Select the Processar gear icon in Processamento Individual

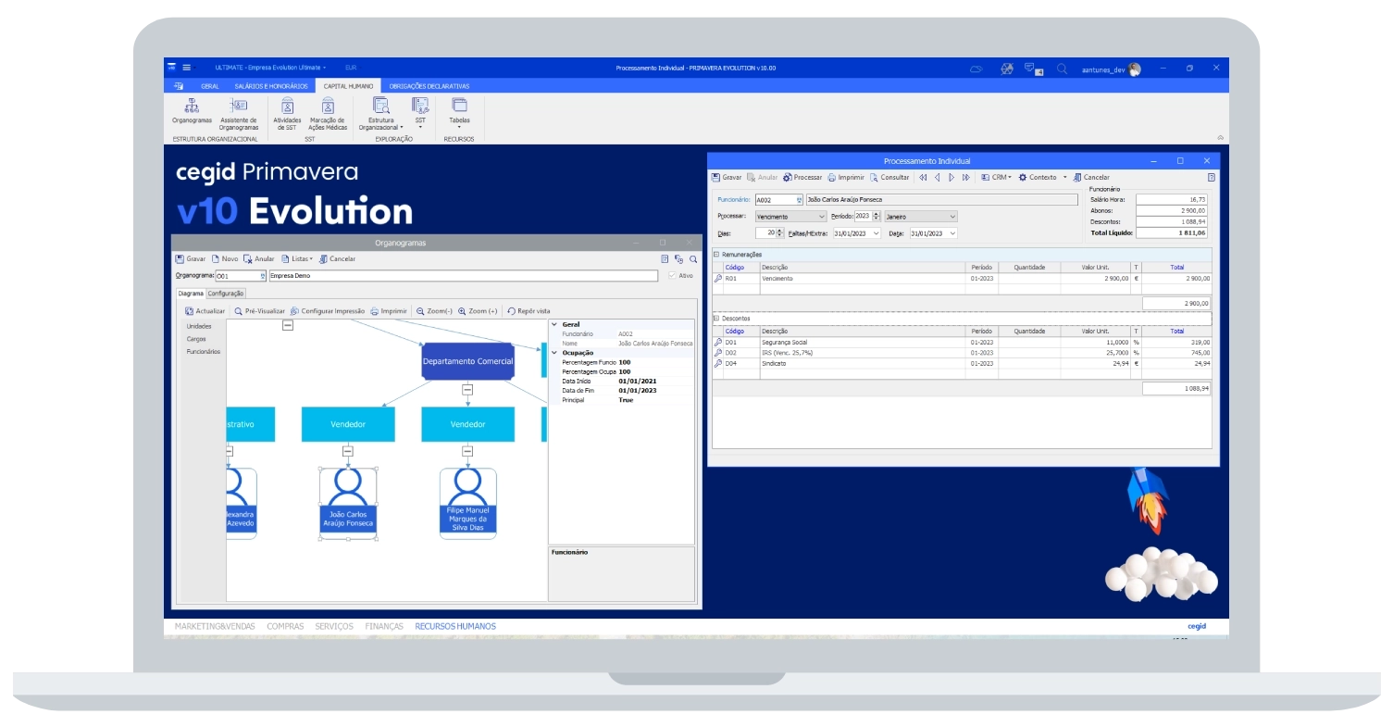(x=788, y=177)
